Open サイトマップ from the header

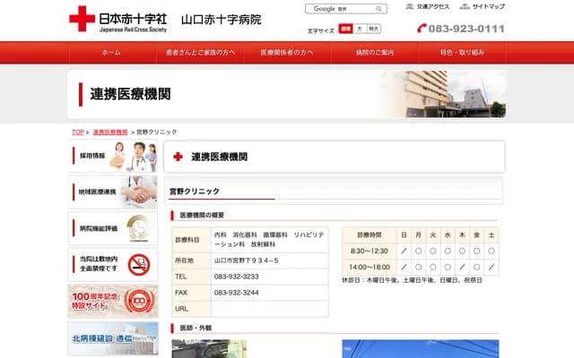coord(483,6)
